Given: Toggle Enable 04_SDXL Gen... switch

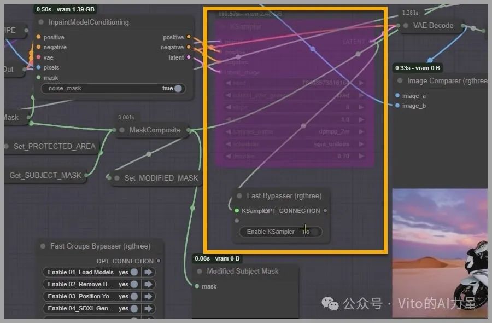Looking at the screenshot, I should tap(134, 309).
